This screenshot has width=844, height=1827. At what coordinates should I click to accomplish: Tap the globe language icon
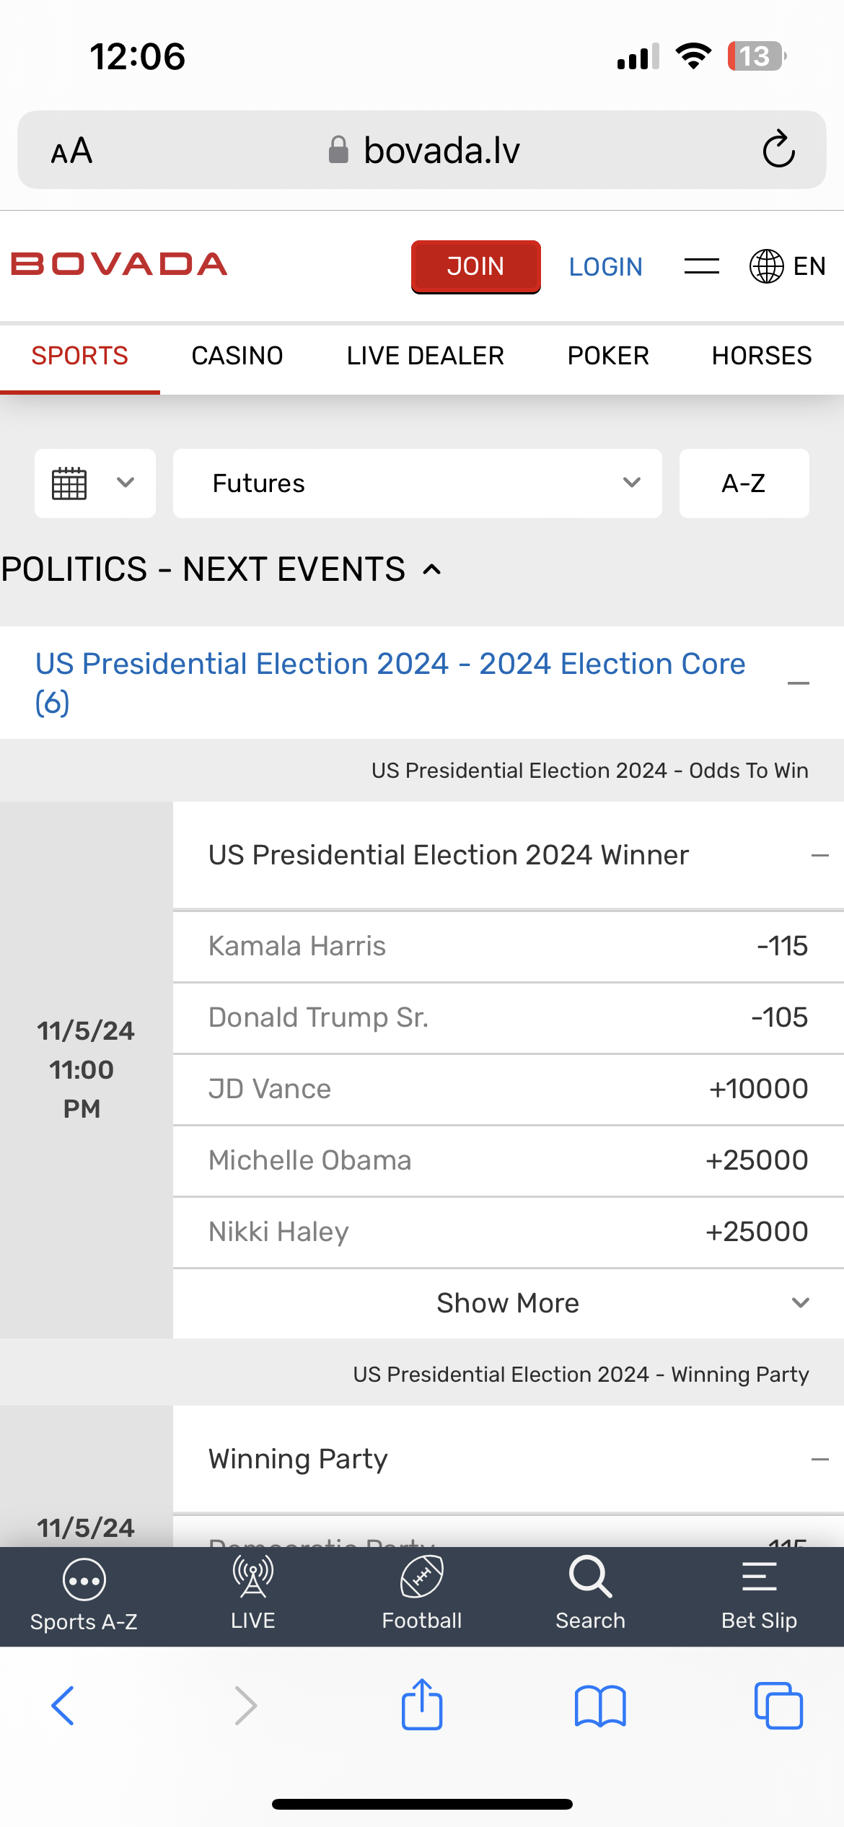[766, 266]
